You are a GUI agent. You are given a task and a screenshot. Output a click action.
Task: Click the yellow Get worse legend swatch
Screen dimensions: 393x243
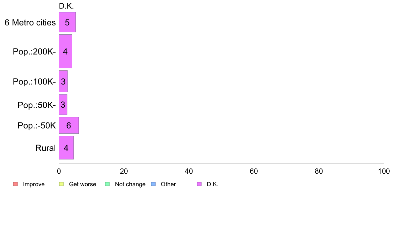[x=62, y=184]
